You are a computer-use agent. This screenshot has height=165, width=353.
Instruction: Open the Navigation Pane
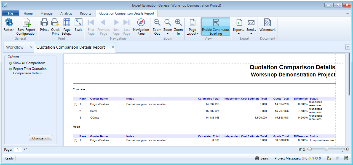pos(141,23)
